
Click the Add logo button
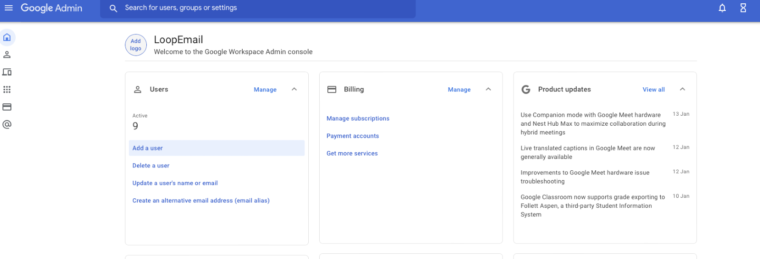tap(136, 45)
